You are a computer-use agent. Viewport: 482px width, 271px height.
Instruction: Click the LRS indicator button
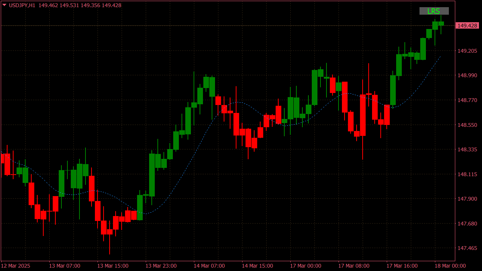pyautogui.click(x=434, y=11)
